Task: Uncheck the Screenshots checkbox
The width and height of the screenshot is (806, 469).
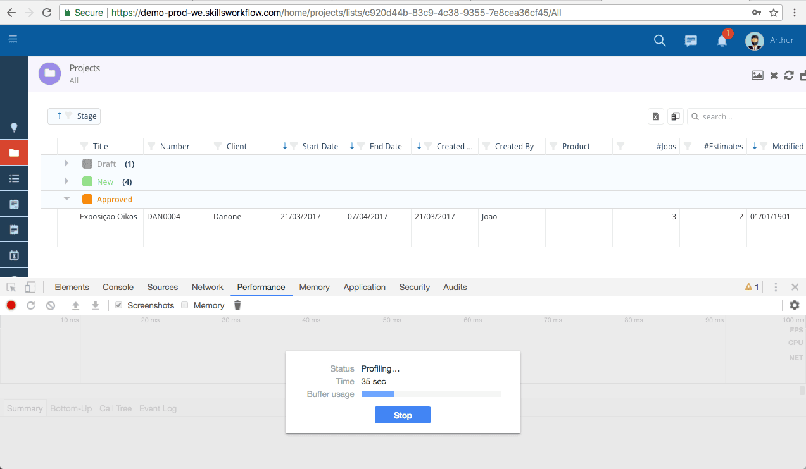Action: point(118,305)
